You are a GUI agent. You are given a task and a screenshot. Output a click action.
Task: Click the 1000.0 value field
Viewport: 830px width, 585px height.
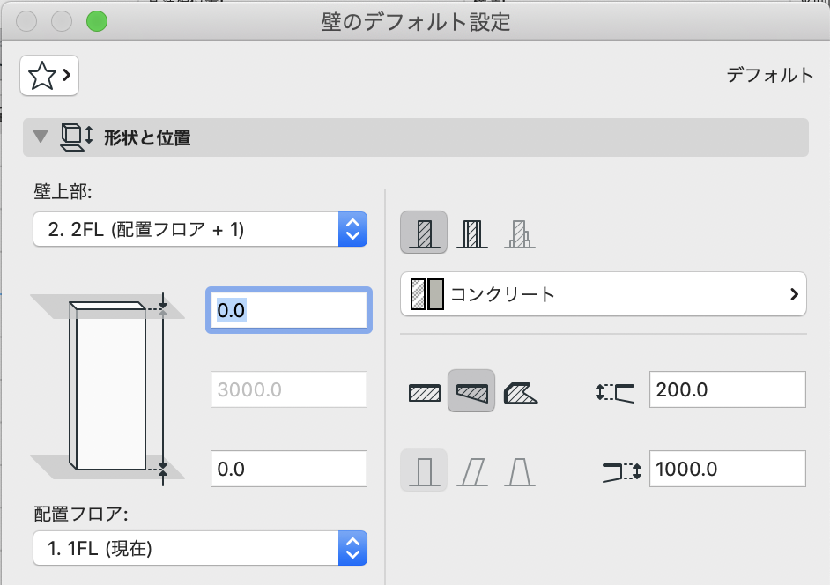coord(727,469)
